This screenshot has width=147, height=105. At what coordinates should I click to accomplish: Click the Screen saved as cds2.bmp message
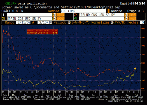tap(61, 7)
